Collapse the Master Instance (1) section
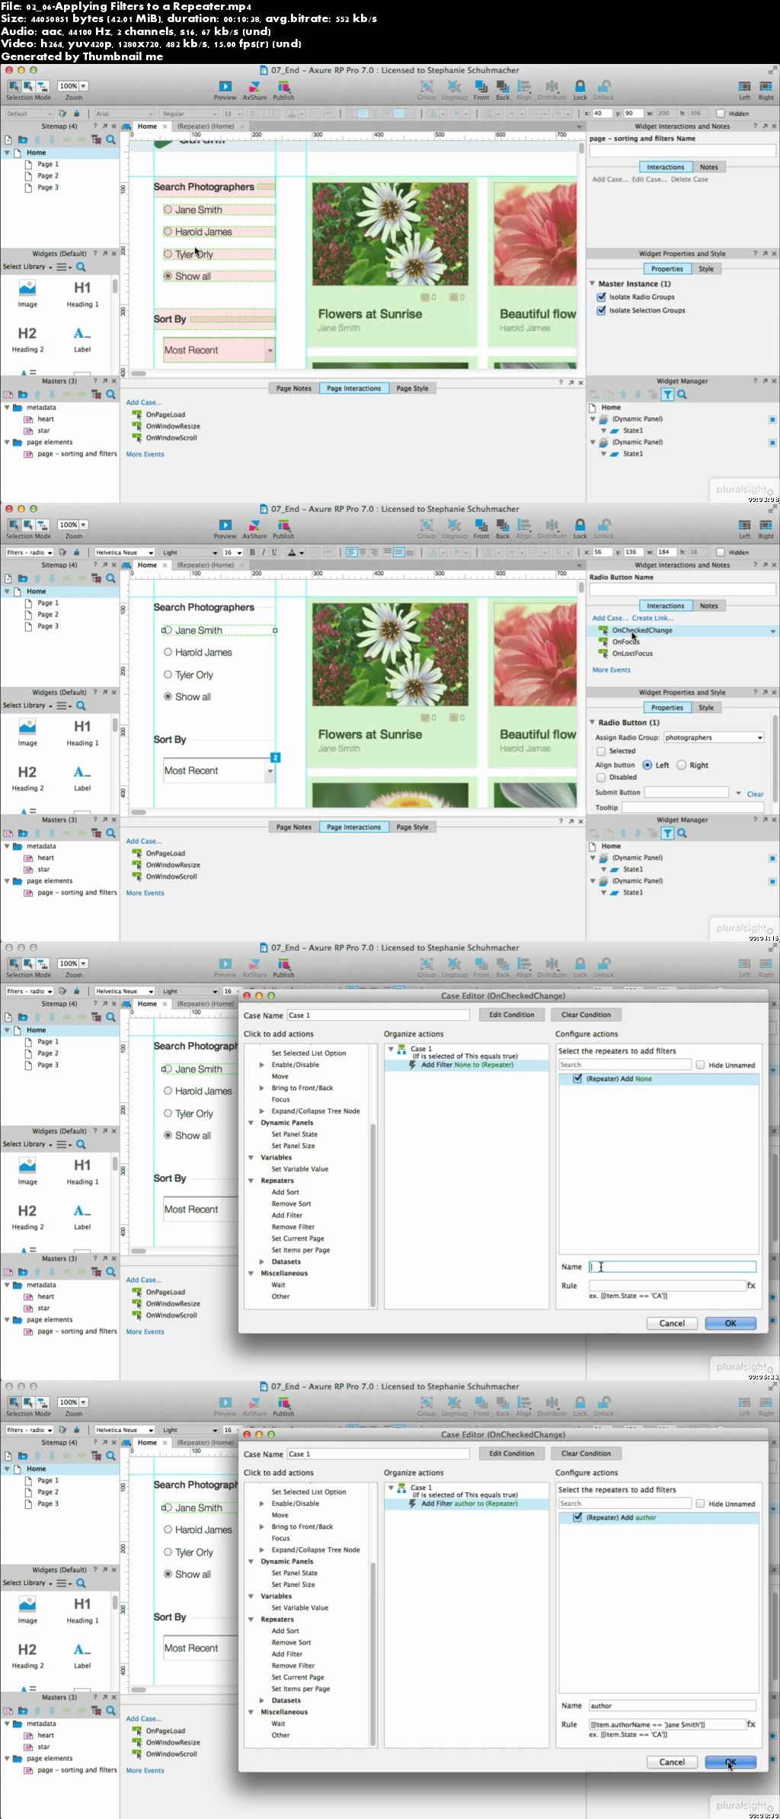 coord(593,283)
